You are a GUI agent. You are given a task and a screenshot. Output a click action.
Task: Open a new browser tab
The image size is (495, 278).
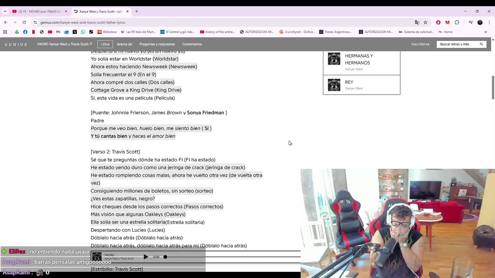[x=137, y=11]
